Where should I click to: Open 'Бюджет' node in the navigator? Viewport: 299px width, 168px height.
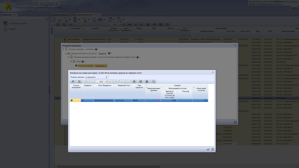12,29
